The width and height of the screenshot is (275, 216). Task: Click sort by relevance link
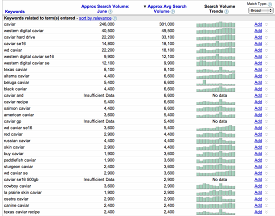(95, 18)
